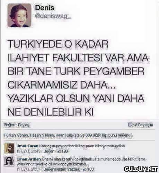Click the 11 Eylül, 21:49 timestamp
The image size is (159, 173).
click(x=28, y=151)
